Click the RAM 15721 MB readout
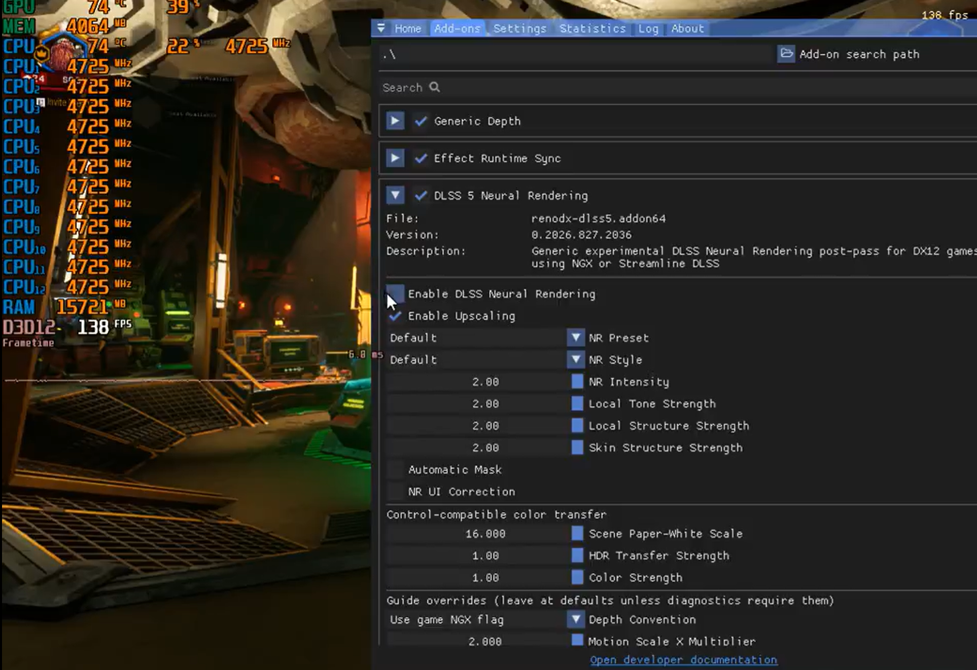 coord(64,307)
